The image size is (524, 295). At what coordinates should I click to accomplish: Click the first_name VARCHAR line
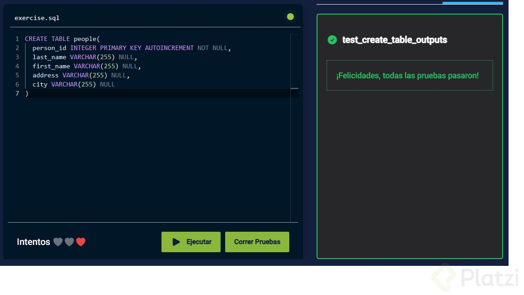tap(86, 66)
